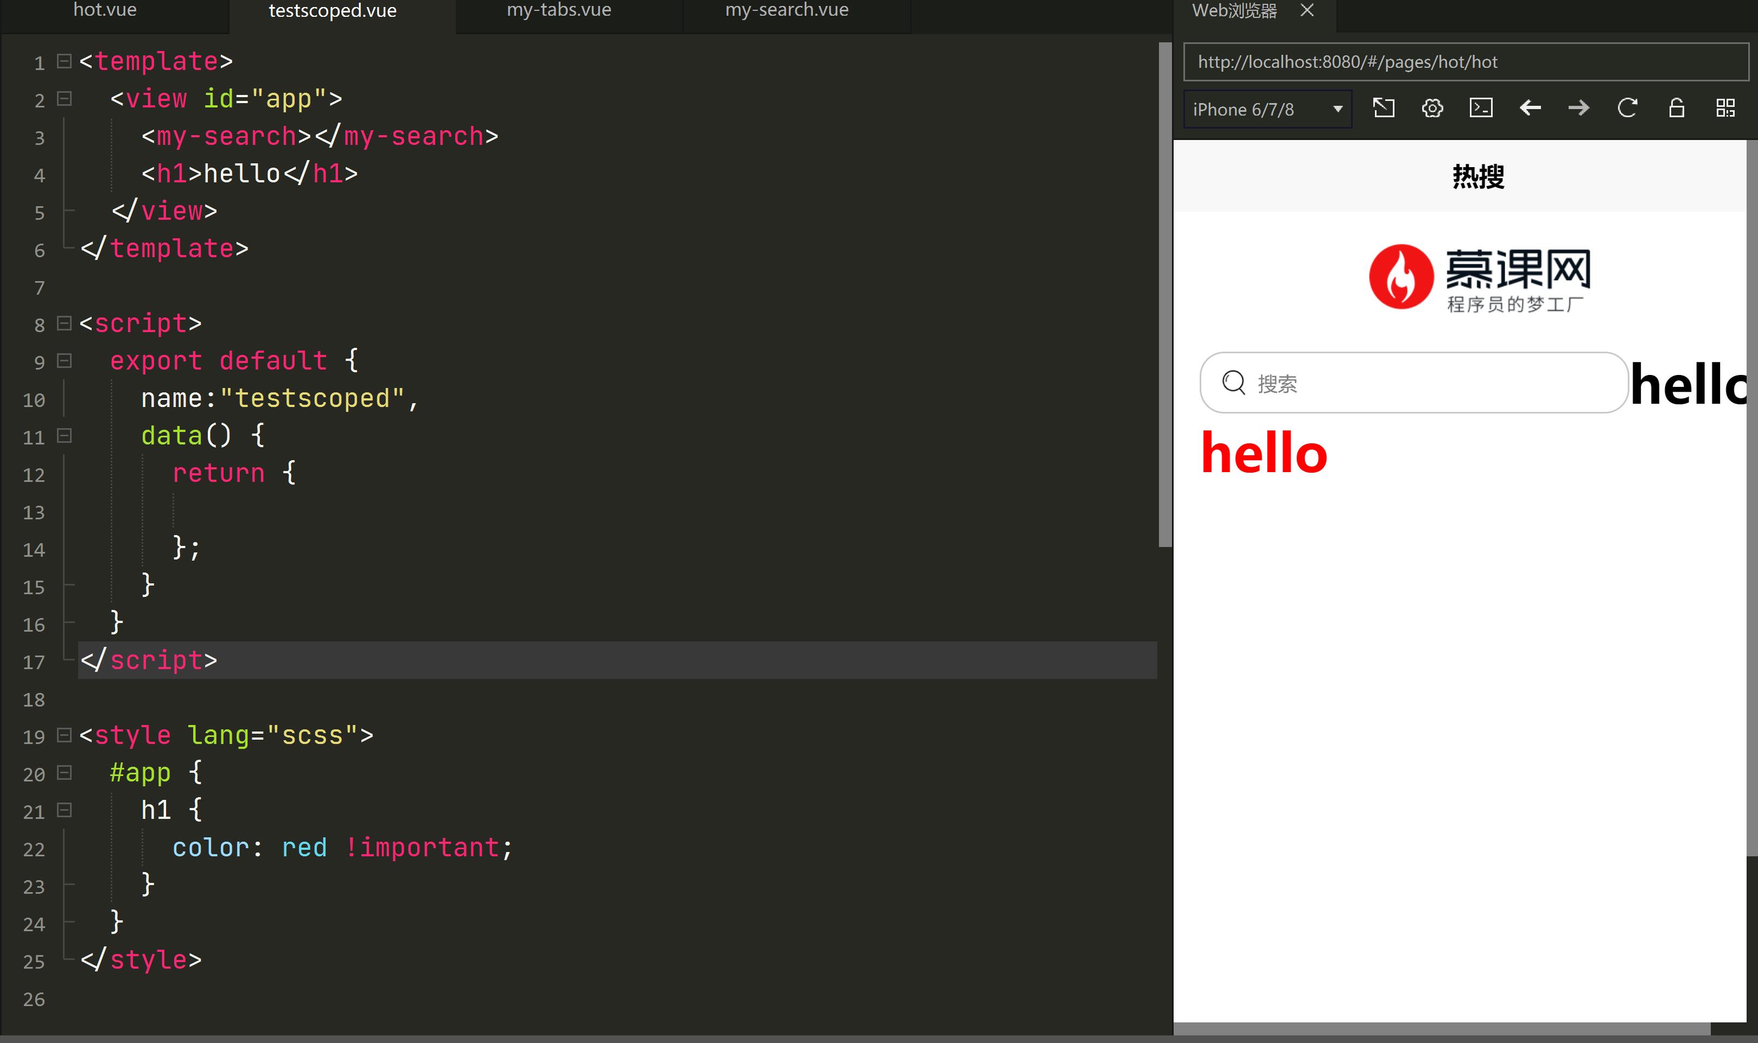Switch to the hot.vue tab
This screenshot has height=1043, width=1758.
[x=105, y=10]
